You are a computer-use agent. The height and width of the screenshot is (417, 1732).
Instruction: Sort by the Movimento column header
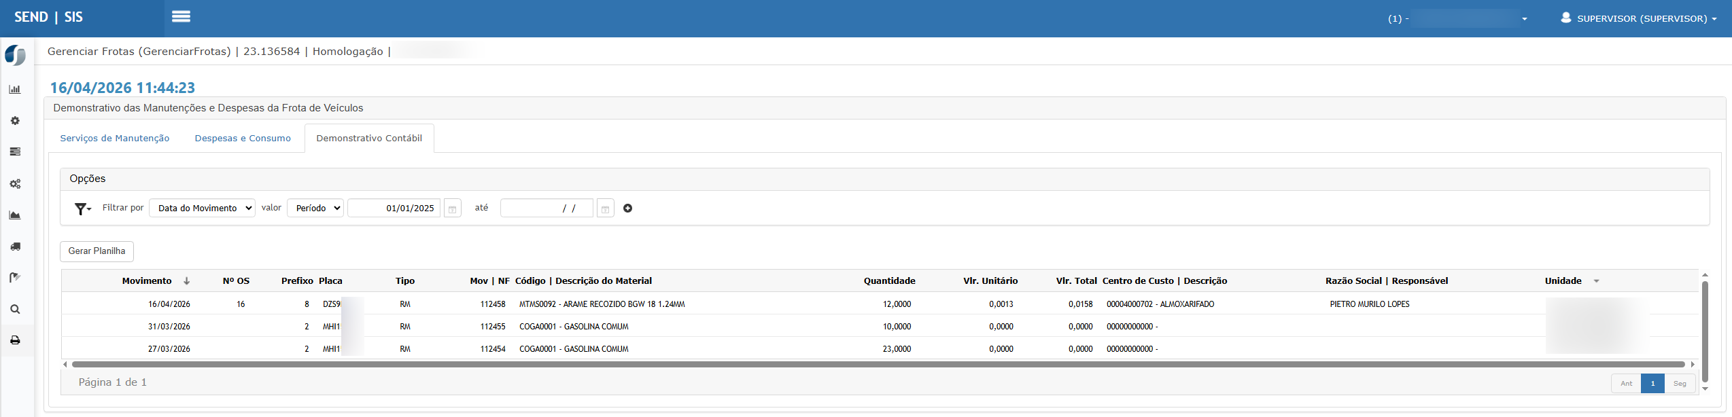147,281
